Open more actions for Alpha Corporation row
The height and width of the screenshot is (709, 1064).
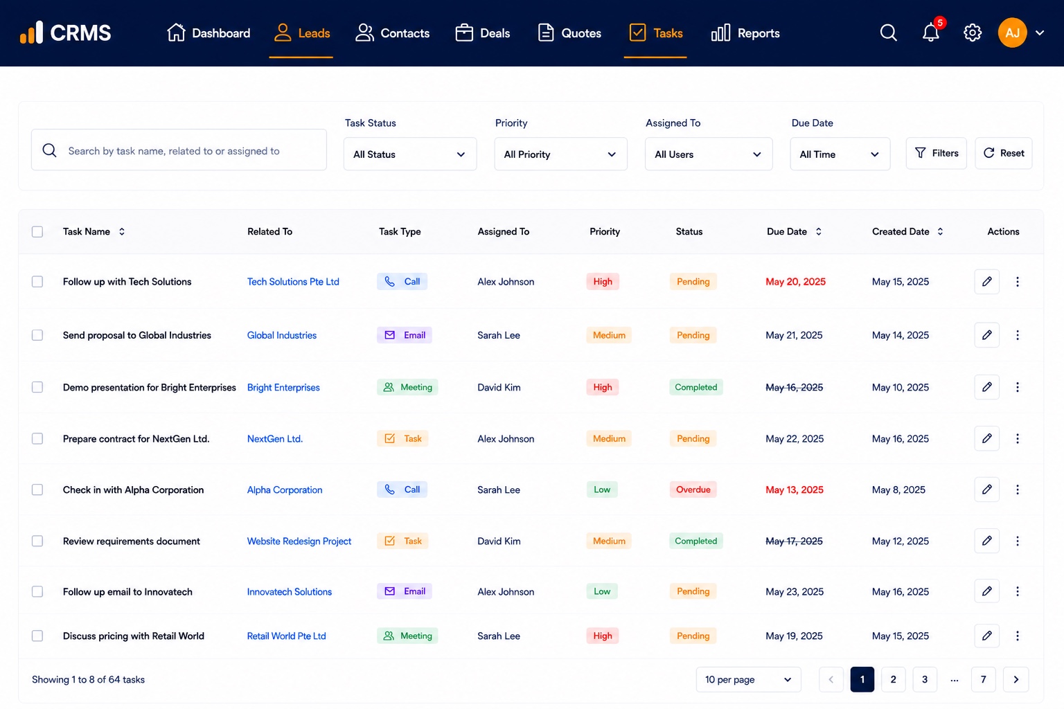1018,490
